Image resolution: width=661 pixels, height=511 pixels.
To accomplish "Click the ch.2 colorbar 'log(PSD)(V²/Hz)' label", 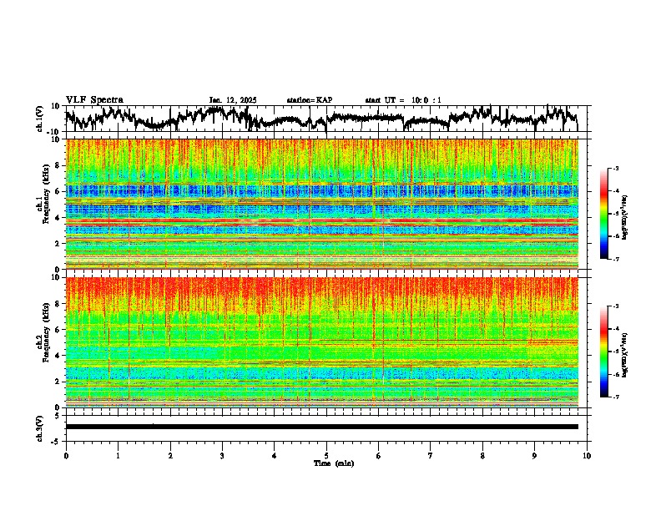I will coord(625,355).
